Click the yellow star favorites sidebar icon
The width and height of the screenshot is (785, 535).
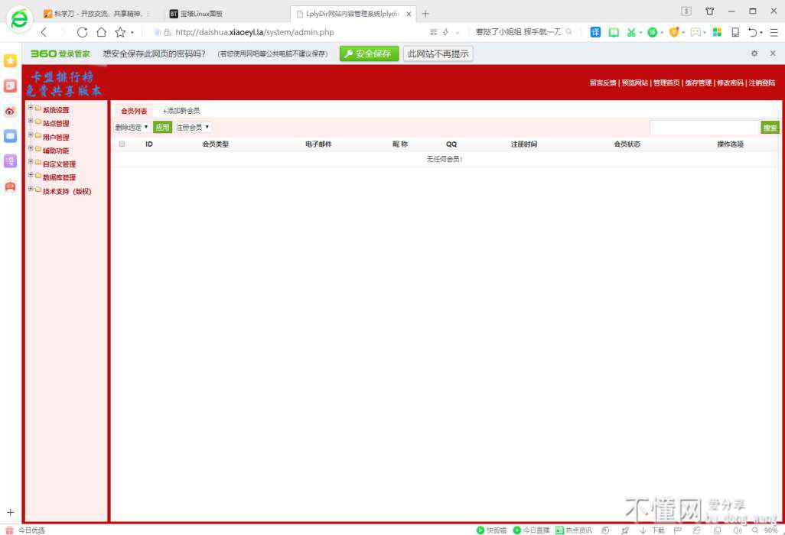point(10,60)
